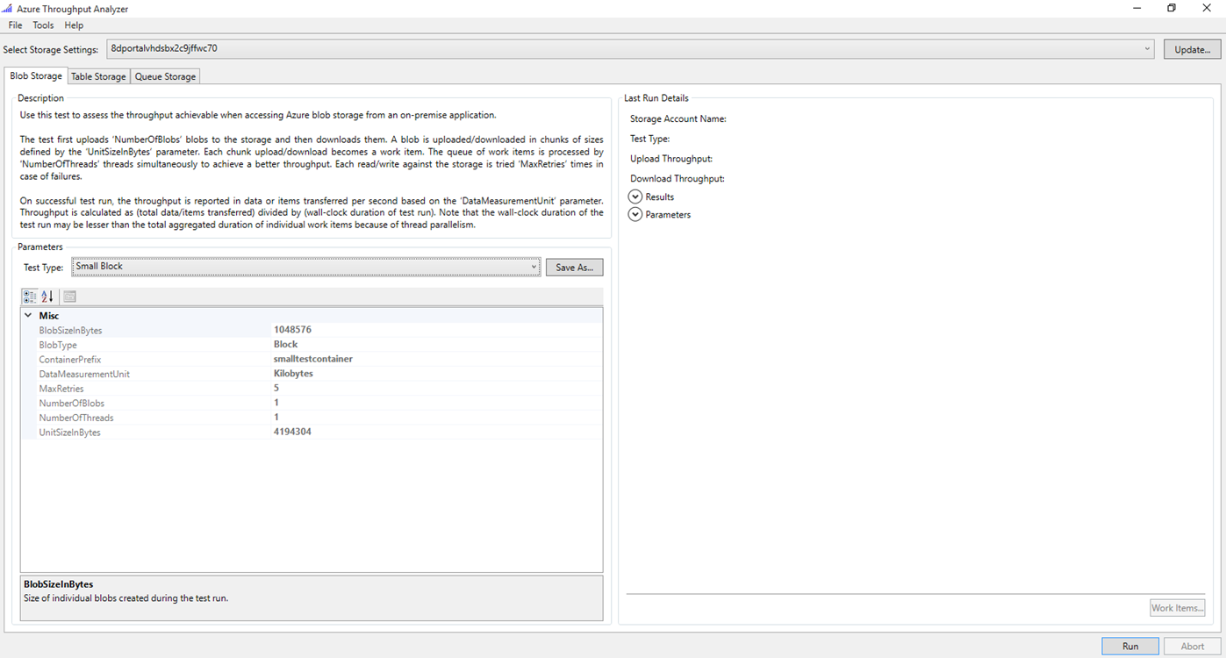
Task: Open the Help menu
Action: tap(74, 25)
